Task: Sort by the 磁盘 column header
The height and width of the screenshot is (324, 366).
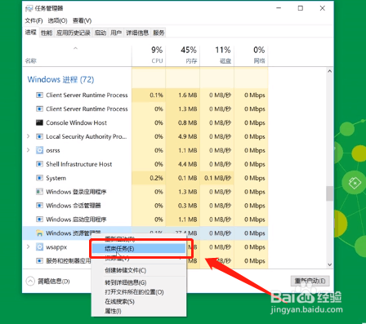Action: 217,55
